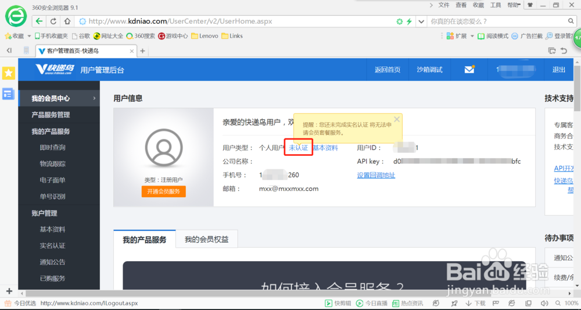The image size is (581, 310).
Task: Click 退出 to log out
Action: pyautogui.click(x=559, y=70)
